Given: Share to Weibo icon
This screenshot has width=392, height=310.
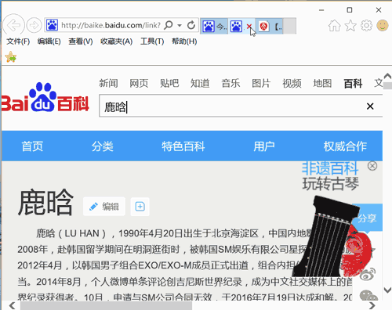Looking at the screenshot, I should pos(368,274).
